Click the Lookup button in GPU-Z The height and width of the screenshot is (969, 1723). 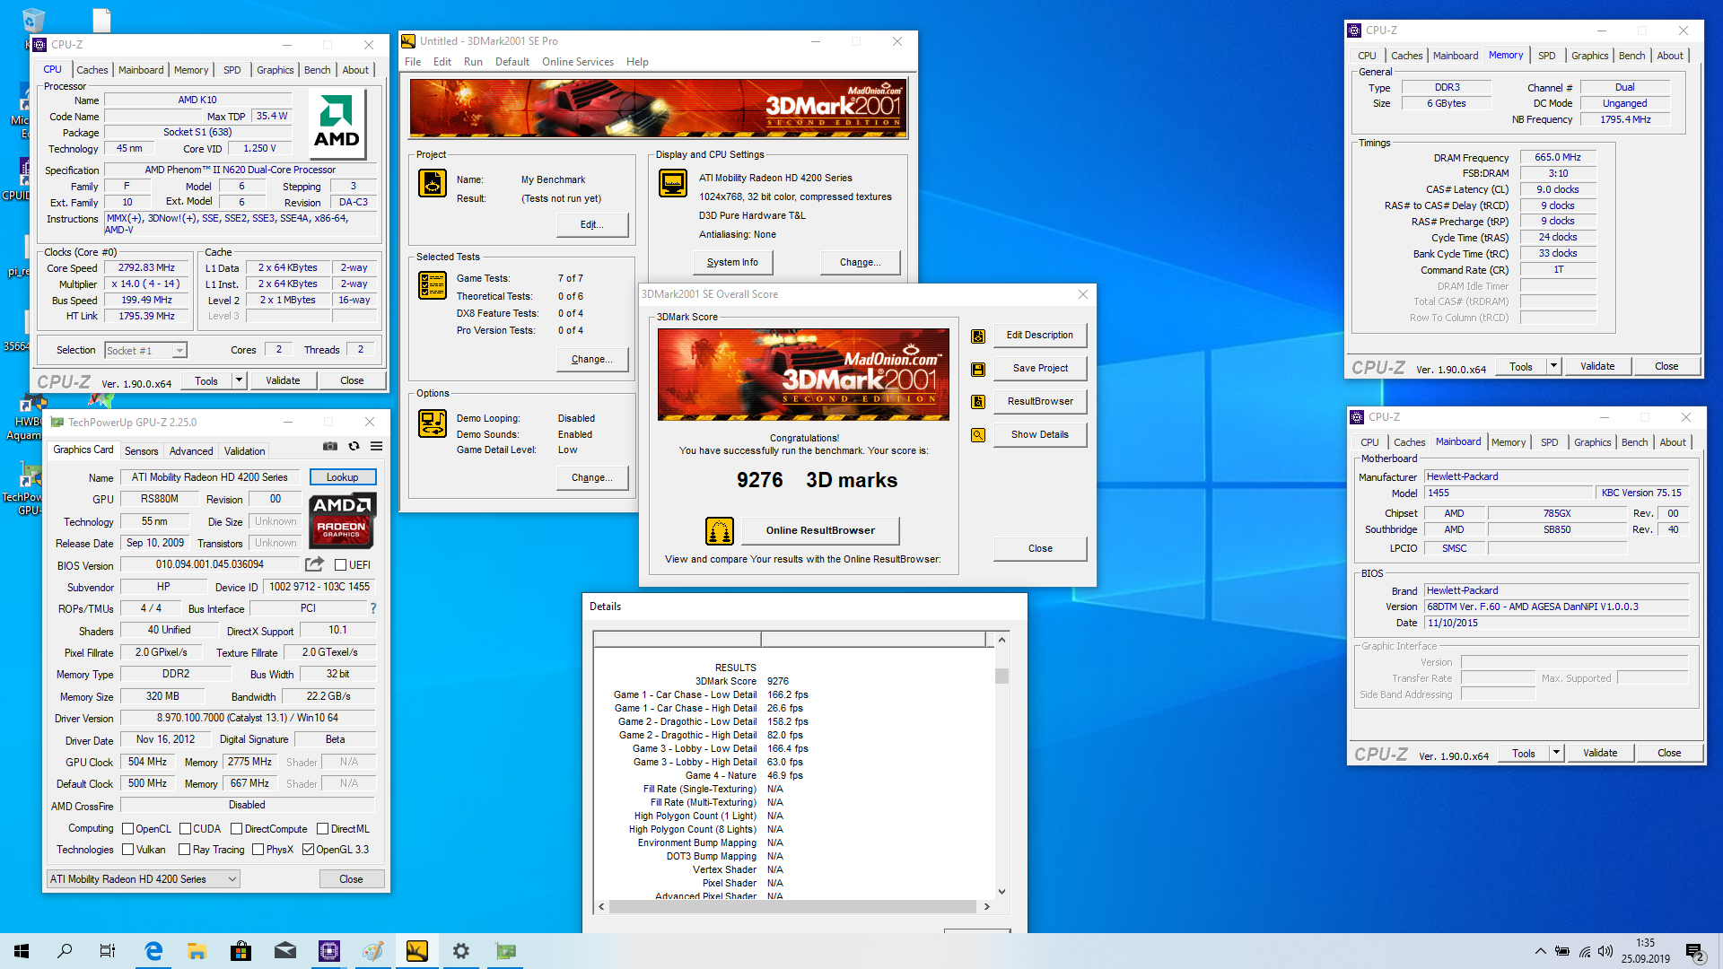(342, 477)
